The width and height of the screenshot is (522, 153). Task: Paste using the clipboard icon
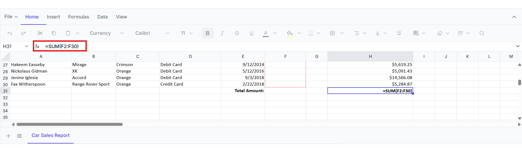point(68,33)
